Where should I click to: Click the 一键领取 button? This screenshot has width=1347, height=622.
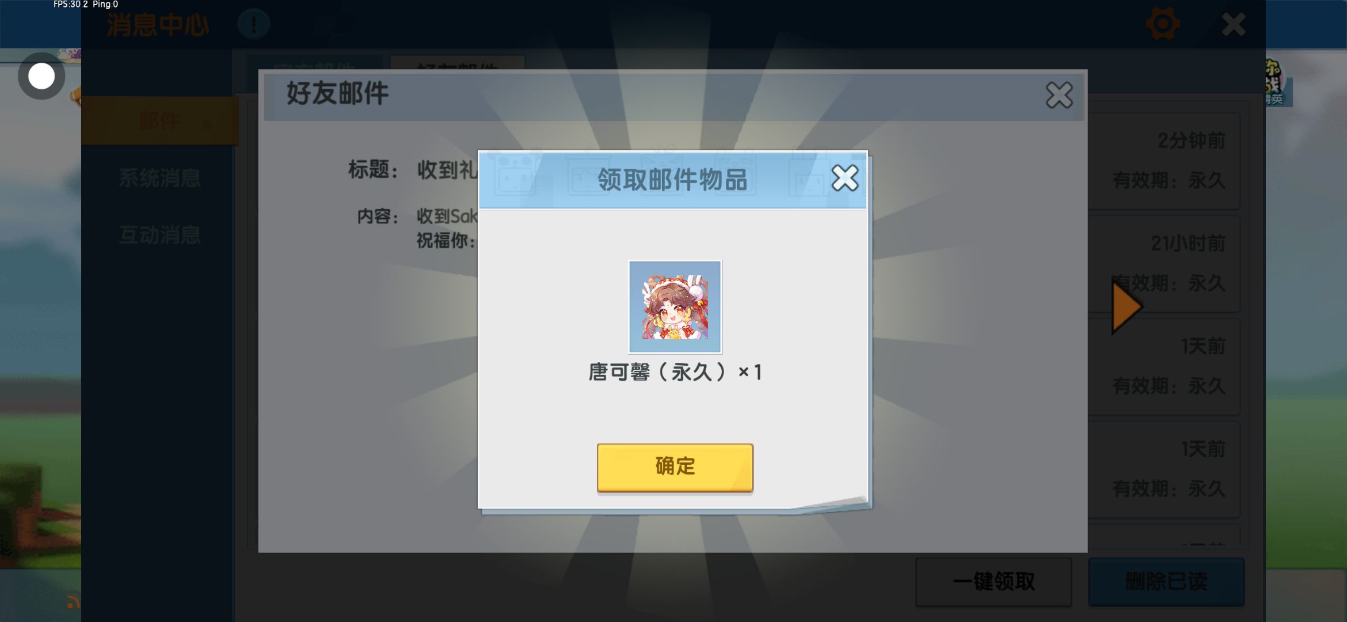click(994, 582)
